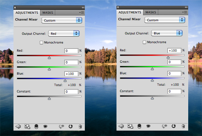Open right panel options menu icon
This screenshot has width=202, height=136.
185,12
